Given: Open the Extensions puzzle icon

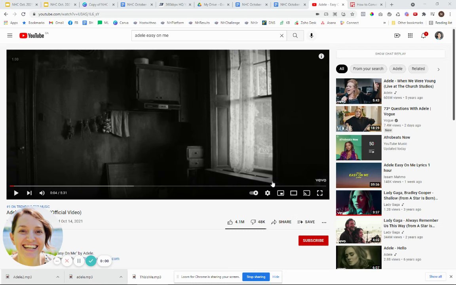Looking at the screenshot, I should tap(424, 14).
